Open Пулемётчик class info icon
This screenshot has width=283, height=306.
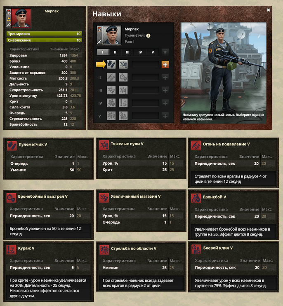[149, 35]
